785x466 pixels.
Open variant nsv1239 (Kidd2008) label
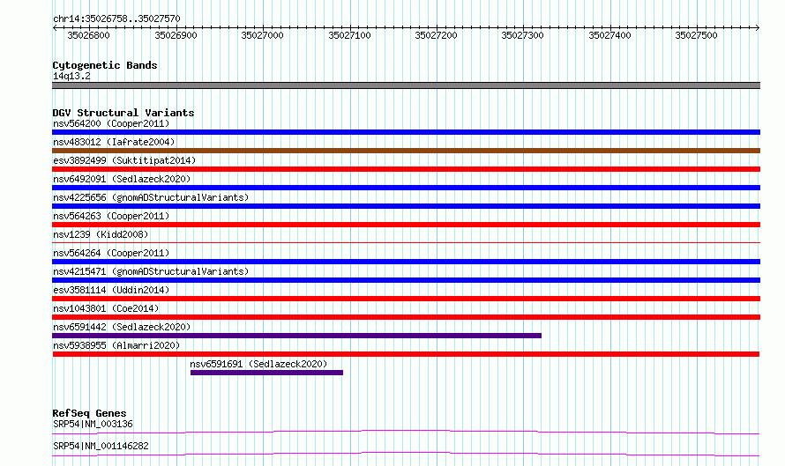tap(101, 234)
